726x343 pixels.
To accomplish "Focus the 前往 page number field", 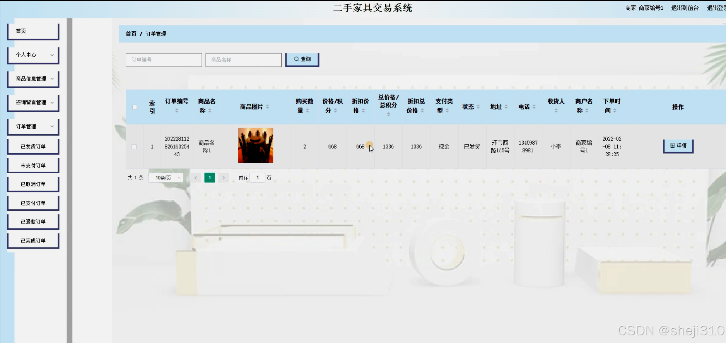I will (258, 178).
